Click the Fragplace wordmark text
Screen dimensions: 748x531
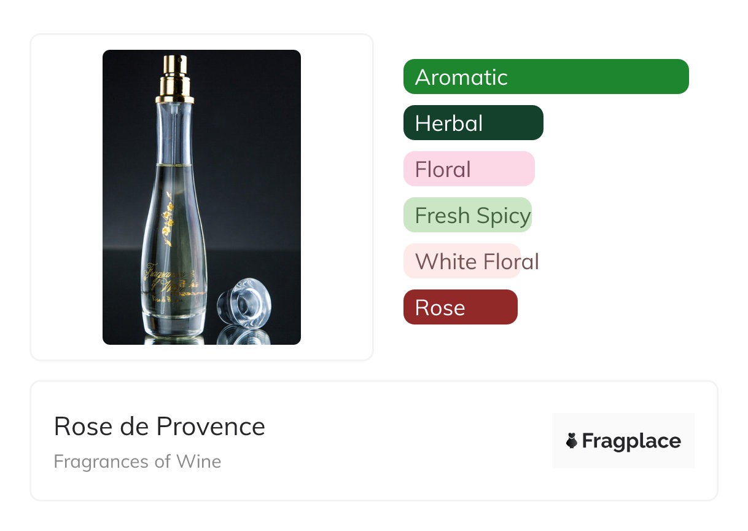(x=631, y=441)
